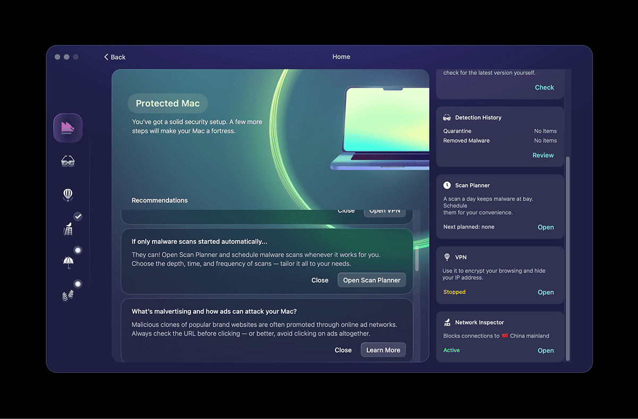The image size is (638, 419).
Task: Select the hot air balloon sidebar icon
Action: pos(68,195)
